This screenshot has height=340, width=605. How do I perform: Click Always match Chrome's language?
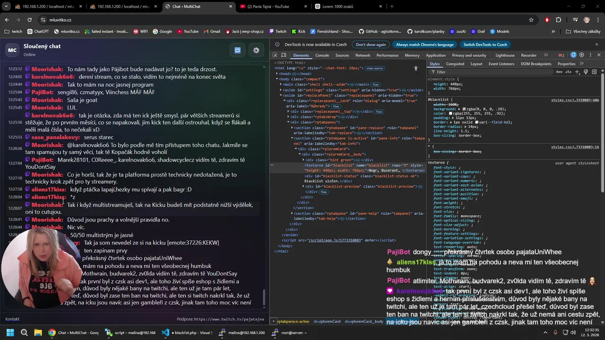(x=424, y=44)
